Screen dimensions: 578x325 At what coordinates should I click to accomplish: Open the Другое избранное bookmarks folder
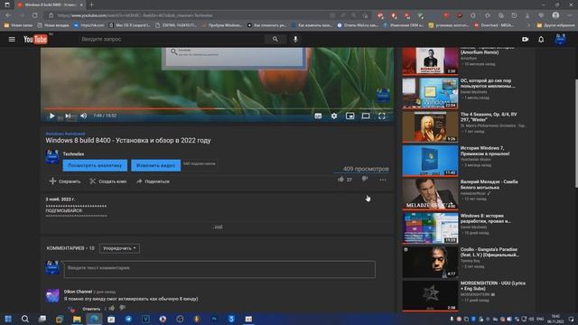(x=555, y=25)
